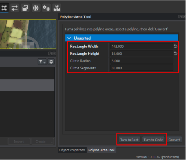Click the gear icon beside the filter
Image resolution: width=187 pixels, height=160 pixels.
(51, 62)
